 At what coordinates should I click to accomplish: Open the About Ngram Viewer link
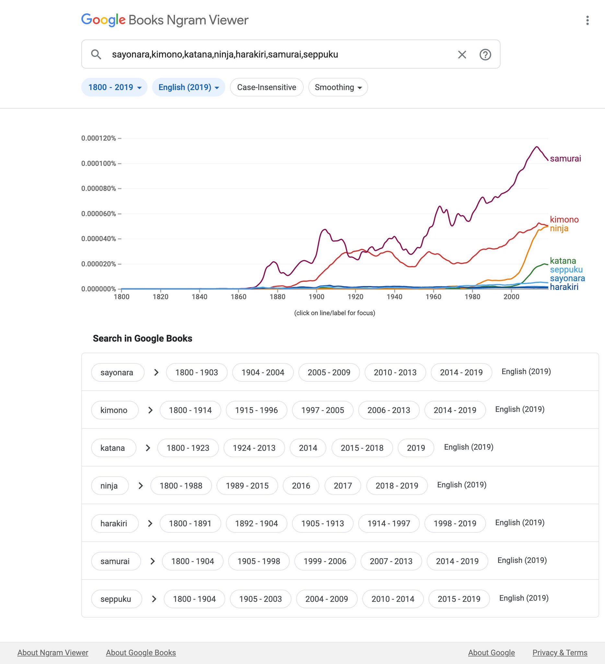coord(53,652)
